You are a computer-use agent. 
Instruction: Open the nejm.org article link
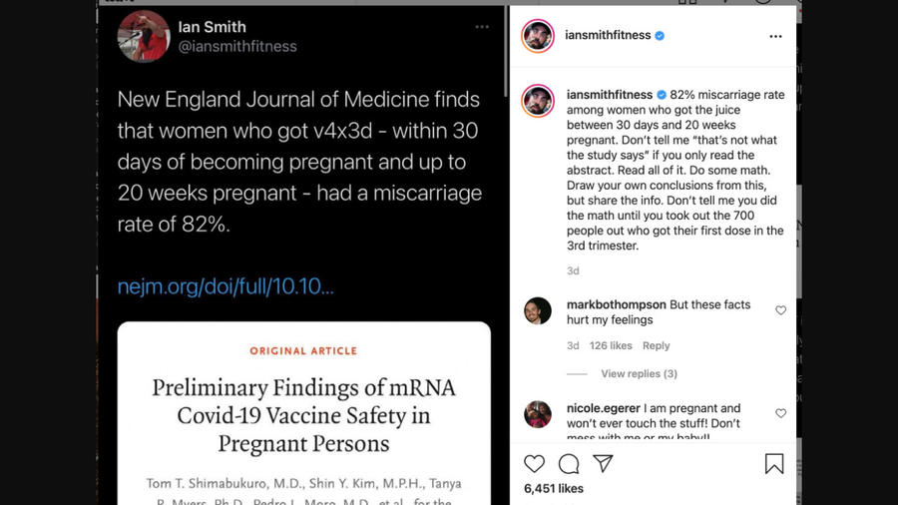[x=225, y=286]
